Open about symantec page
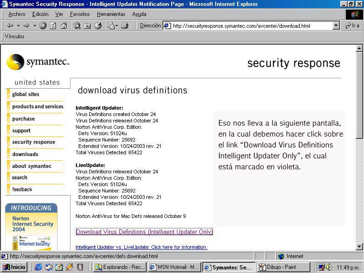This screenshot has height=273, width=364. click(32, 166)
